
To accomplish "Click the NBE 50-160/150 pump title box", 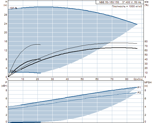I will point(120,2).
